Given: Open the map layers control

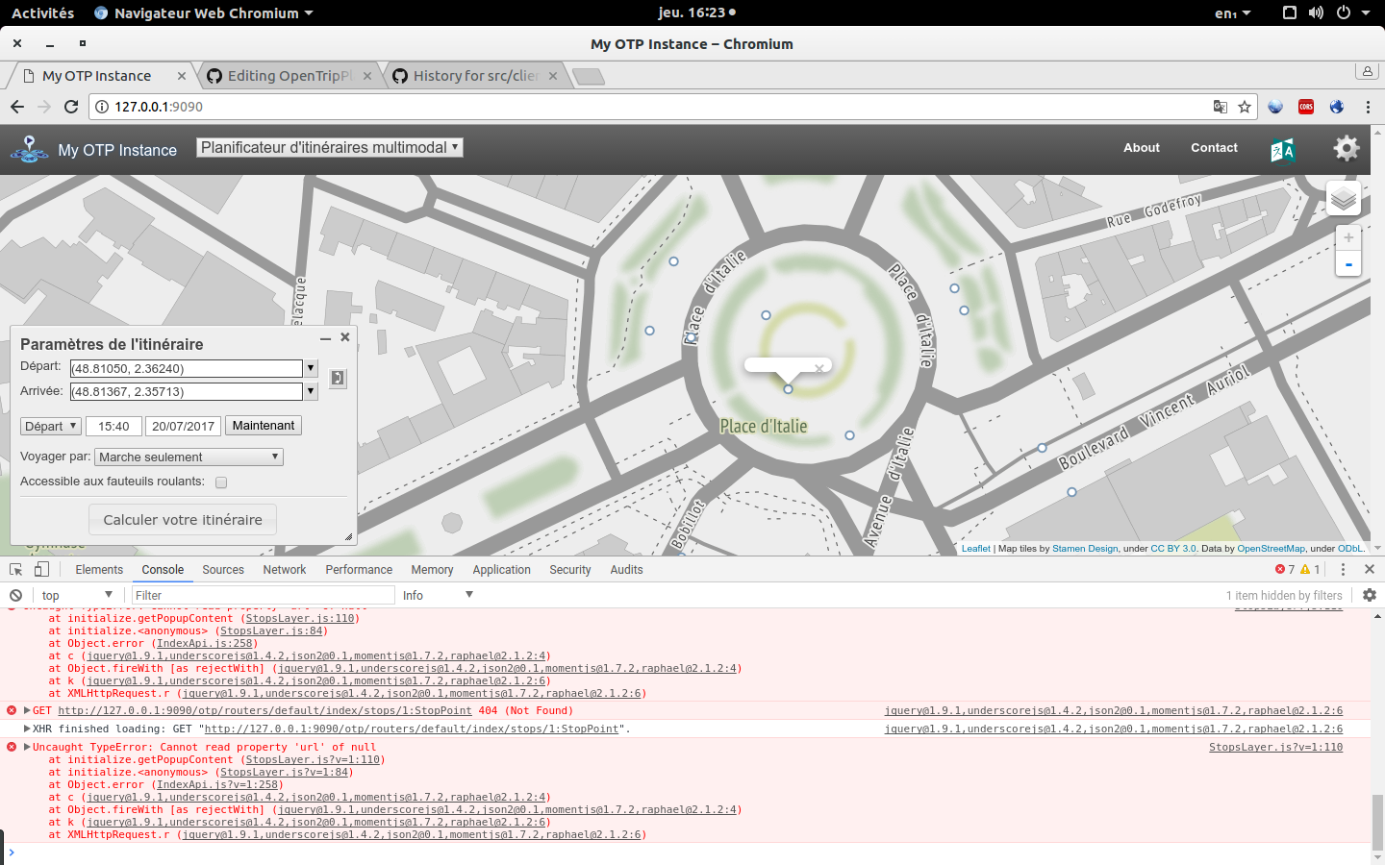Looking at the screenshot, I should point(1344,199).
